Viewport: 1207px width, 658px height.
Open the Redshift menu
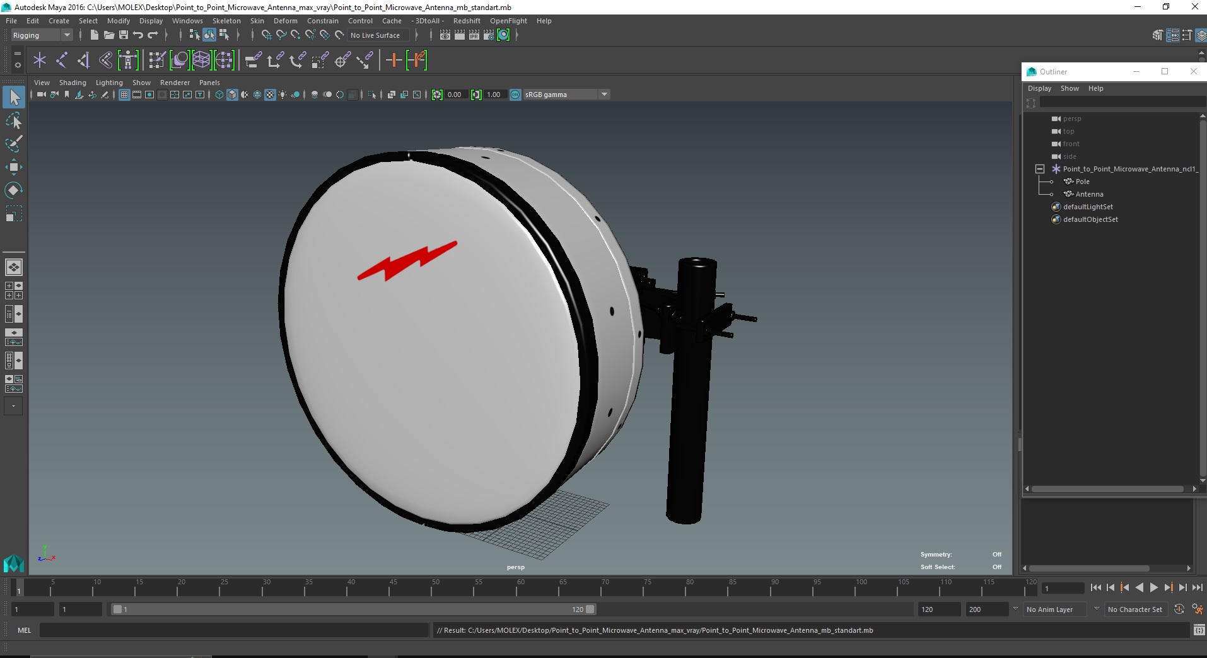[467, 21]
